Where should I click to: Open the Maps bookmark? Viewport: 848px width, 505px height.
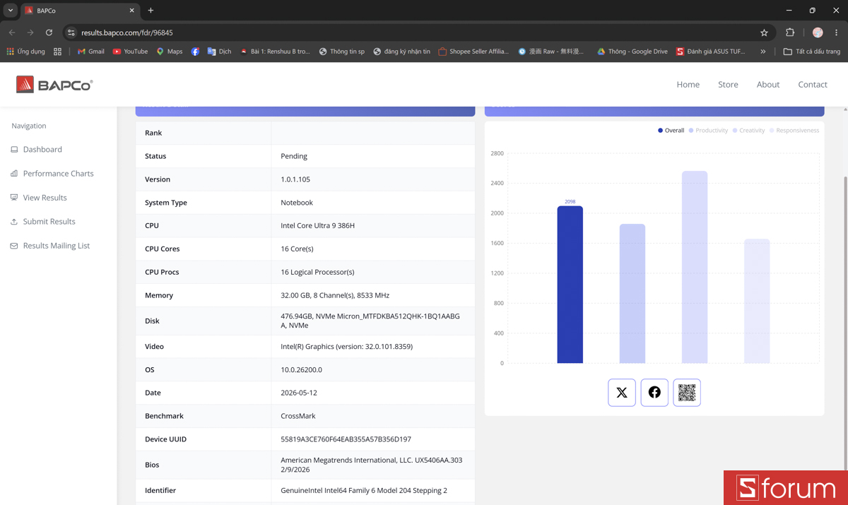coord(170,52)
